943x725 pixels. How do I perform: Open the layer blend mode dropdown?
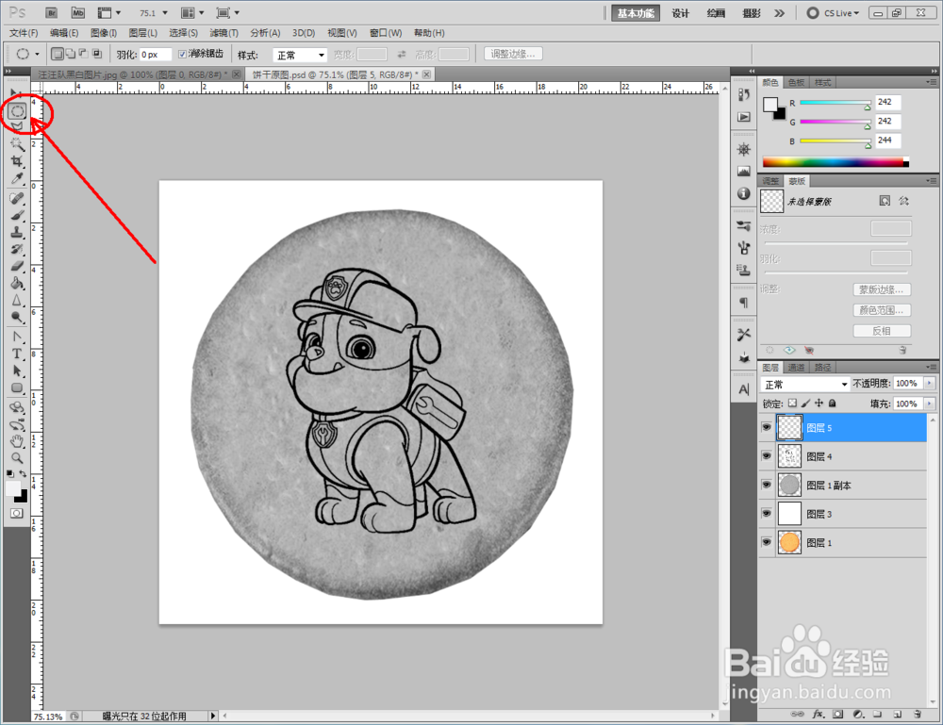(804, 384)
